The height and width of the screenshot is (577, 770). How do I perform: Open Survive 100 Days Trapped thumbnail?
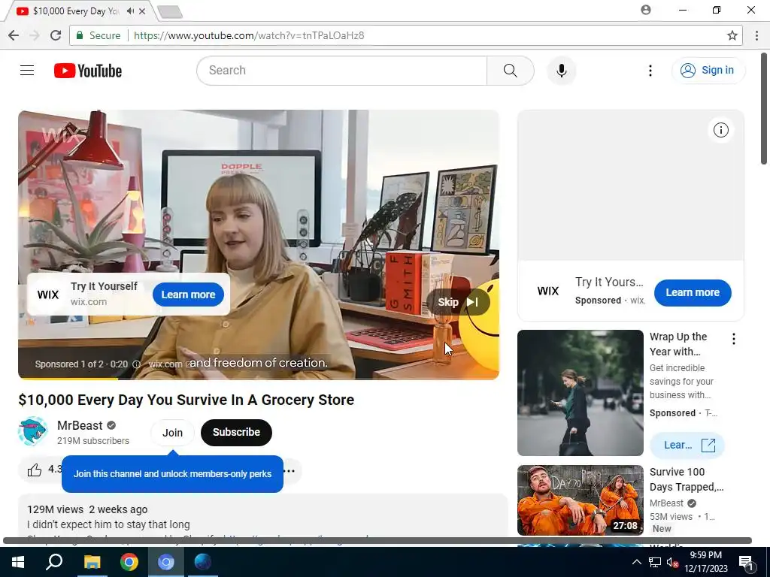pyautogui.click(x=580, y=500)
